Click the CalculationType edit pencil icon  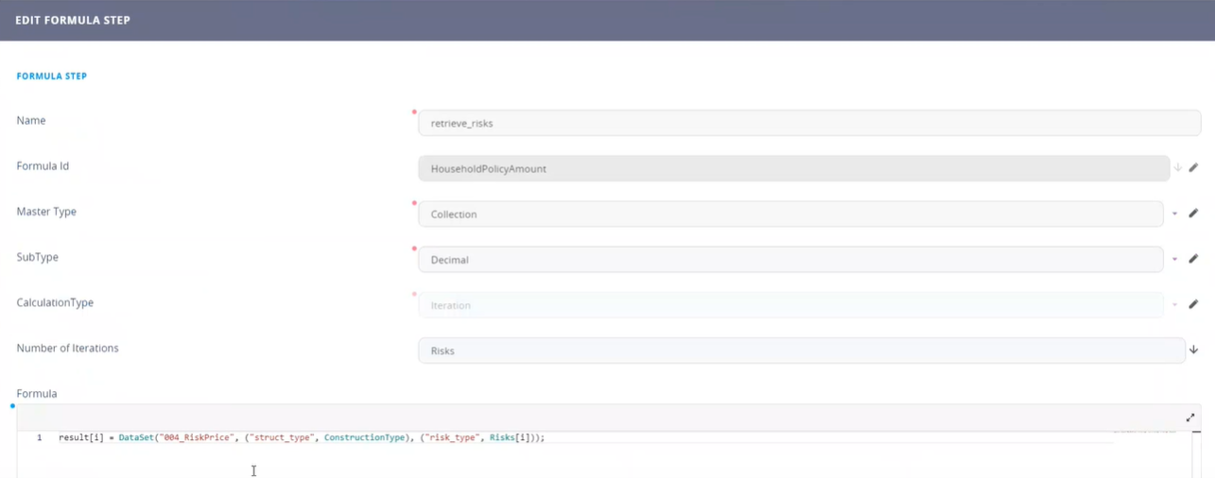click(x=1193, y=304)
